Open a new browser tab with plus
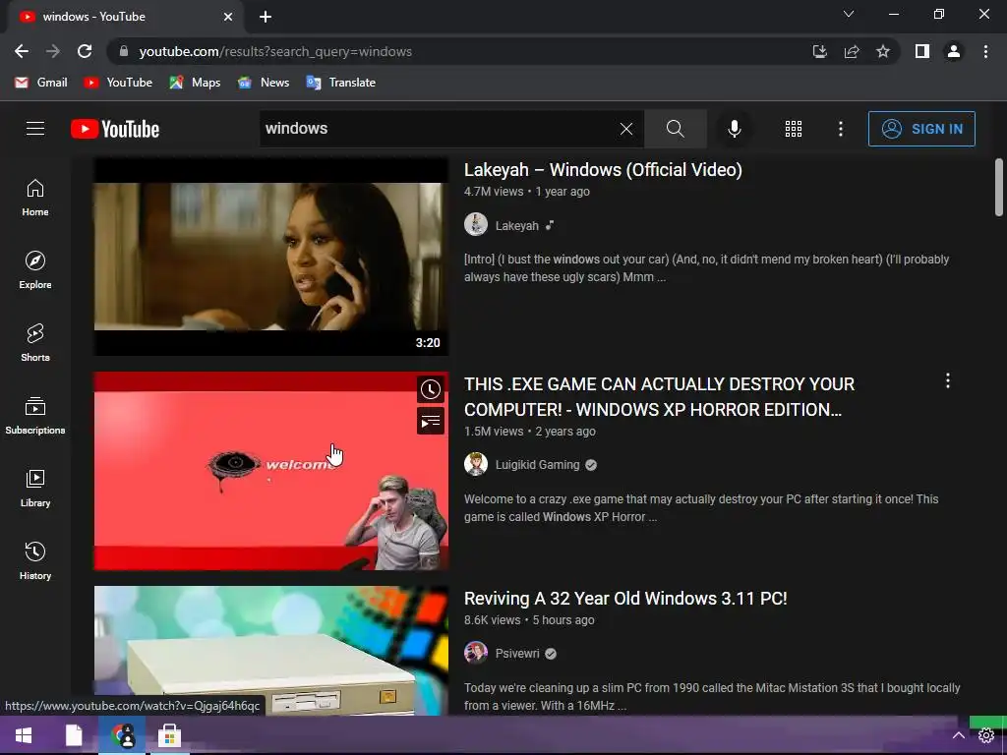 click(266, 17)
